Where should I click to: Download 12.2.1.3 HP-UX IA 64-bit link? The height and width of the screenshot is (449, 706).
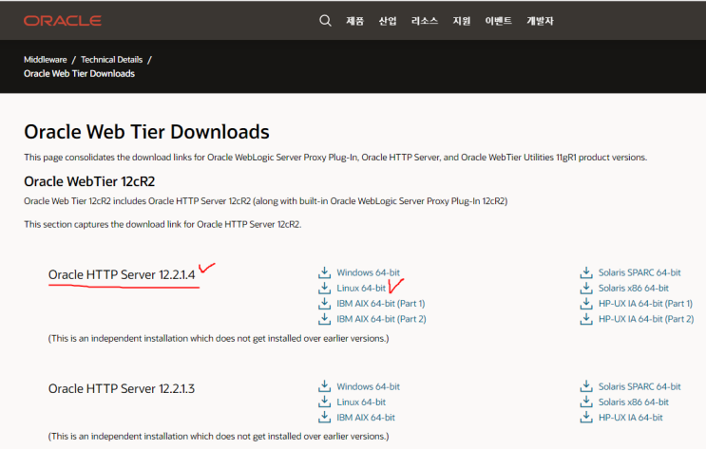click(x=630, y=418)
